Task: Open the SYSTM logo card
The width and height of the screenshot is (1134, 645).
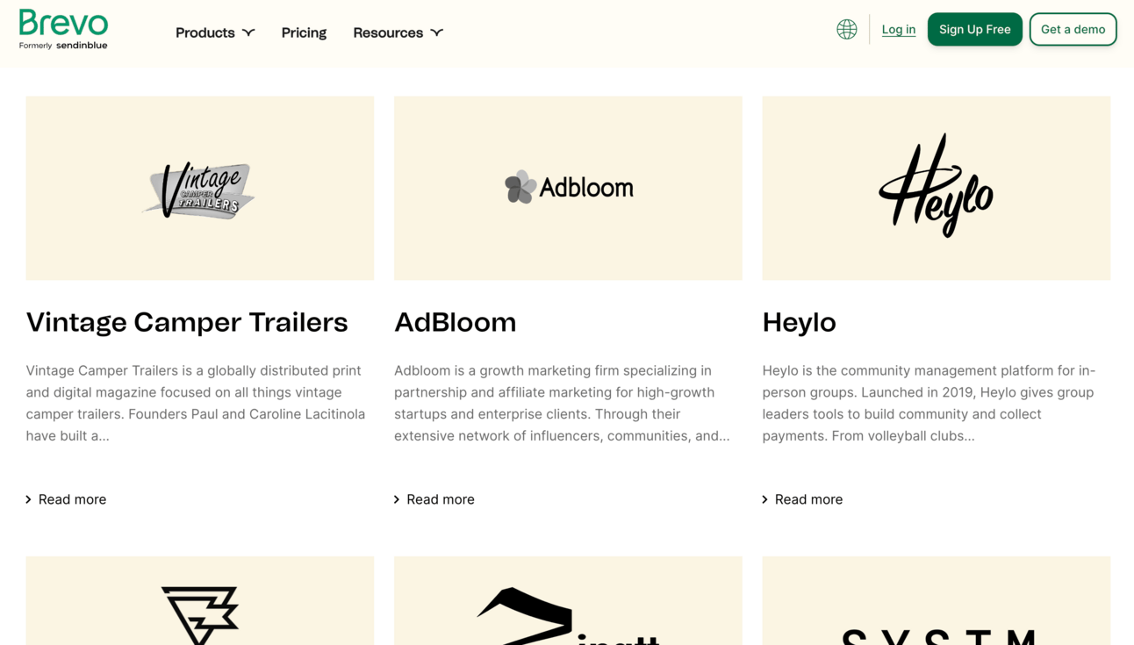Action: point(936,600)
